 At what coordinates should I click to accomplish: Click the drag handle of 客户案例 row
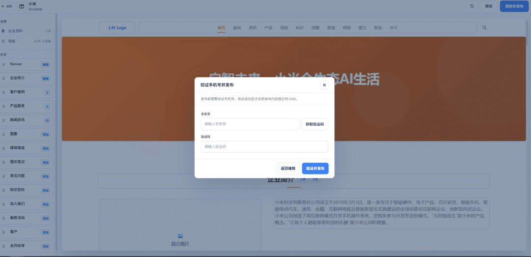[4, 92]
